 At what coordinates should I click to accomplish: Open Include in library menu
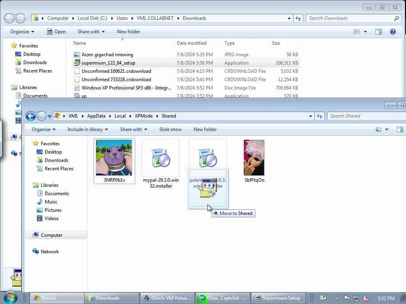pyautogui.click(x=88, y=129)
